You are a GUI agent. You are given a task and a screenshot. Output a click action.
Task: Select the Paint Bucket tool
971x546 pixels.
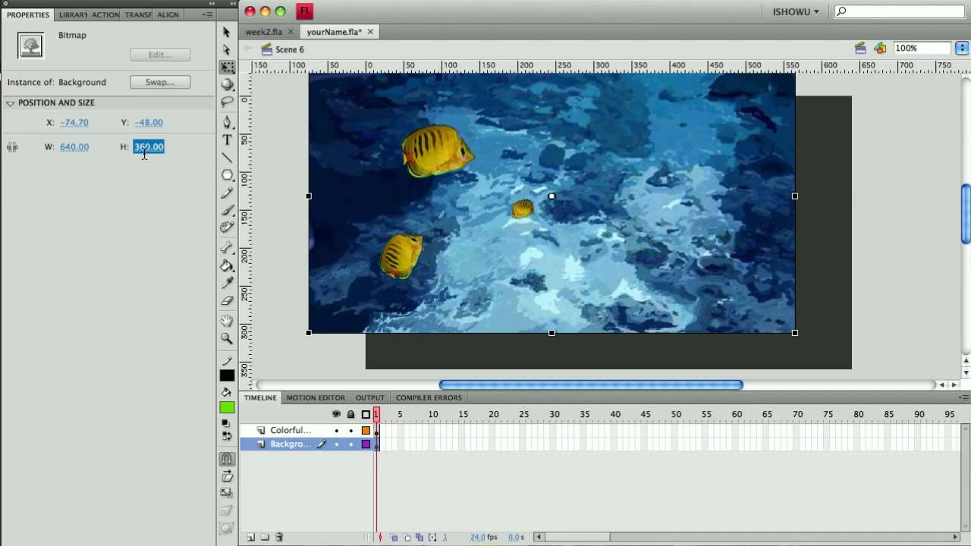227,265
